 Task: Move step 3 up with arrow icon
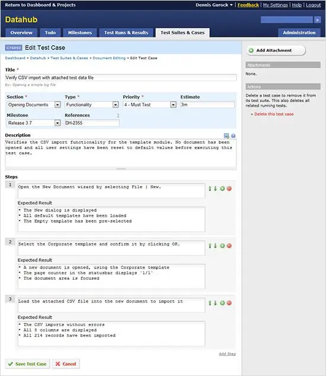pos(210,303)
